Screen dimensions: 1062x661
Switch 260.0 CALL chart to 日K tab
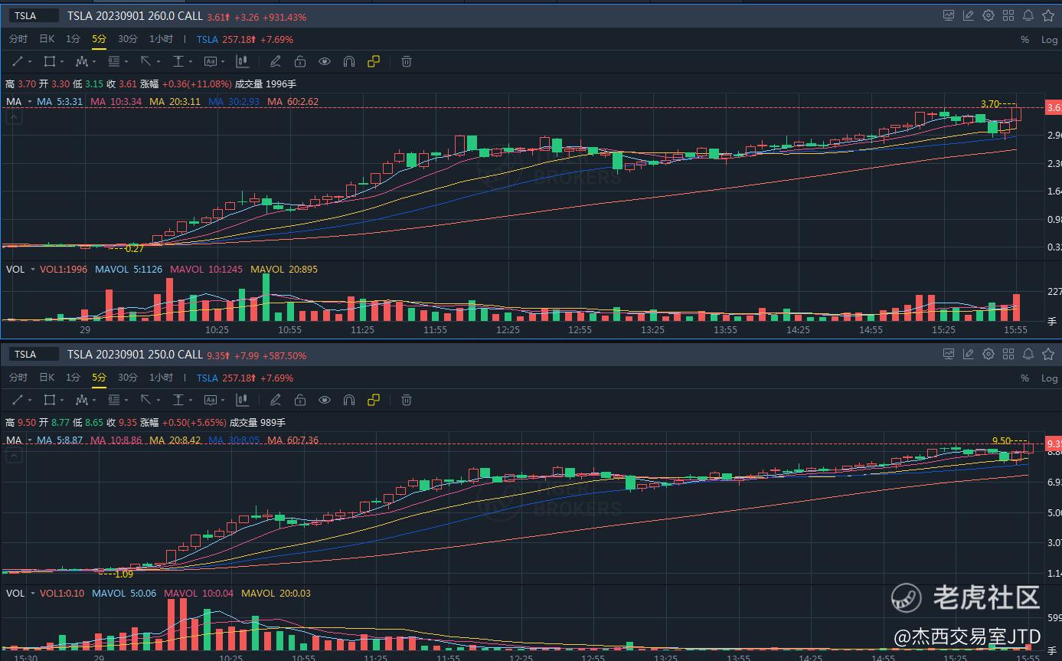(x=47, y=39)
